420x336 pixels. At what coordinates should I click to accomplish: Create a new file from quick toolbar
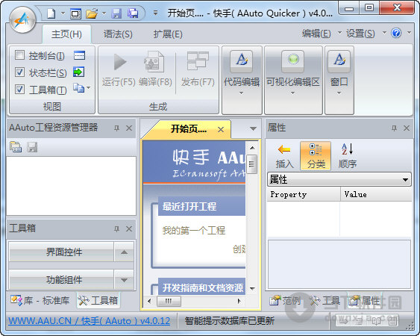(51, 13)
